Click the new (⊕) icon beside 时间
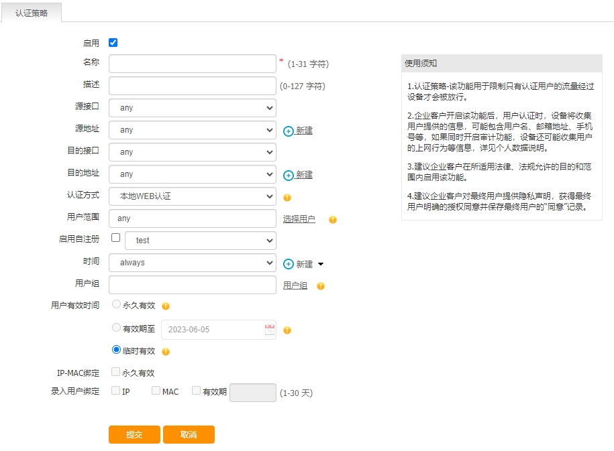 (289, 263)
